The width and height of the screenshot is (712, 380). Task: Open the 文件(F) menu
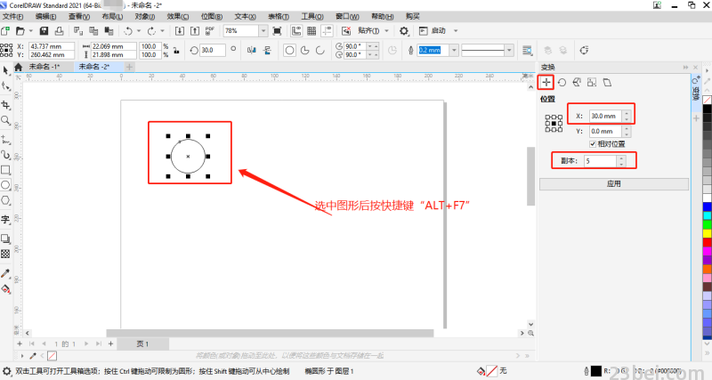(x=12, y=16)
